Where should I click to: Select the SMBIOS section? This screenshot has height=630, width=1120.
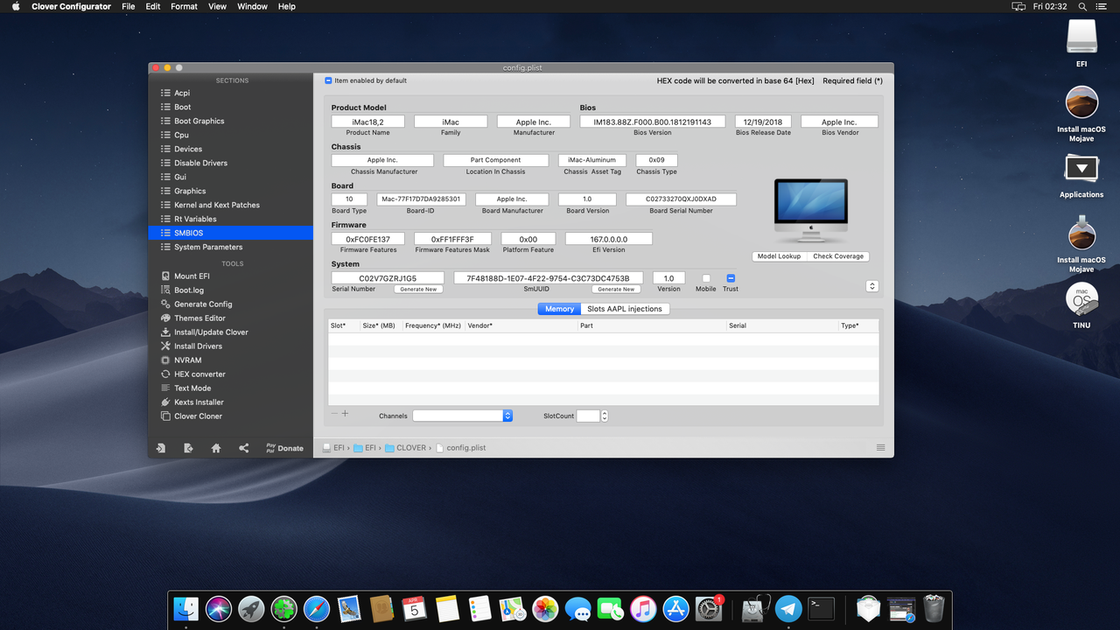pos(230,233)
